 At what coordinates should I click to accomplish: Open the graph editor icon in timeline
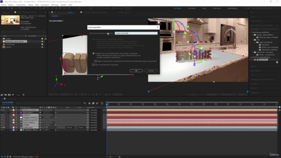102,104
